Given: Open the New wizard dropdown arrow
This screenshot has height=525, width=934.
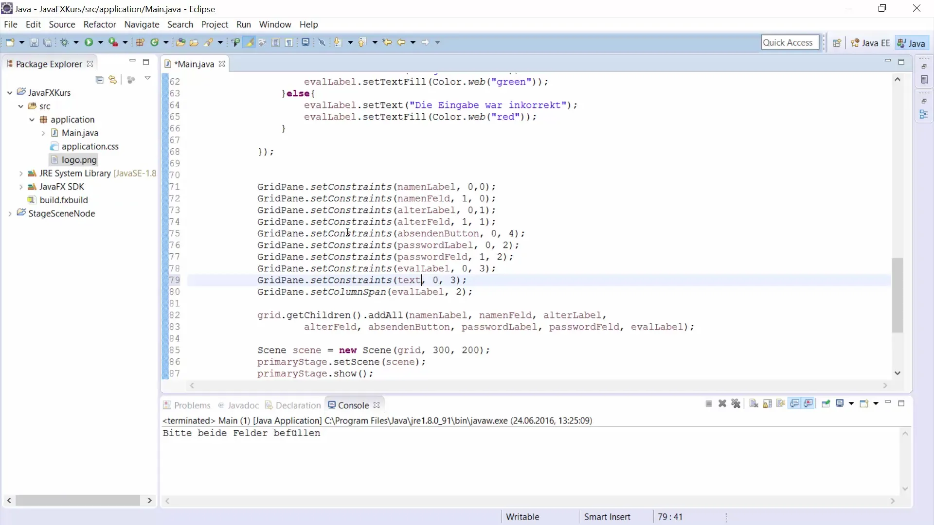Looking at the screenshot, I should pyautogui.click(x=21, y=42).
